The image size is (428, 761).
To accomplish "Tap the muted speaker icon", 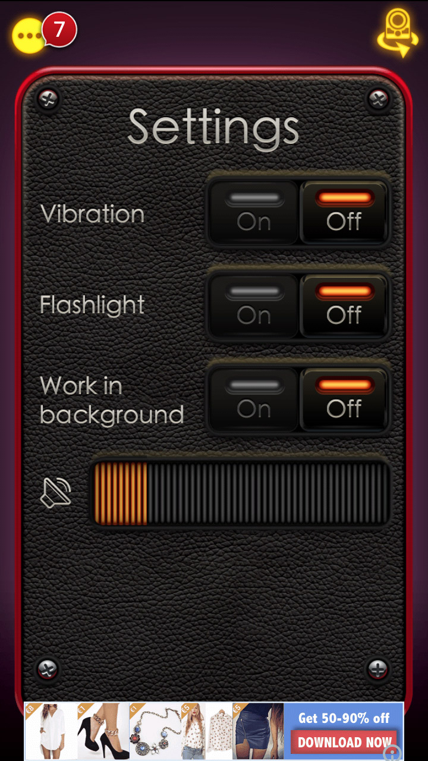I will (55, 493).
